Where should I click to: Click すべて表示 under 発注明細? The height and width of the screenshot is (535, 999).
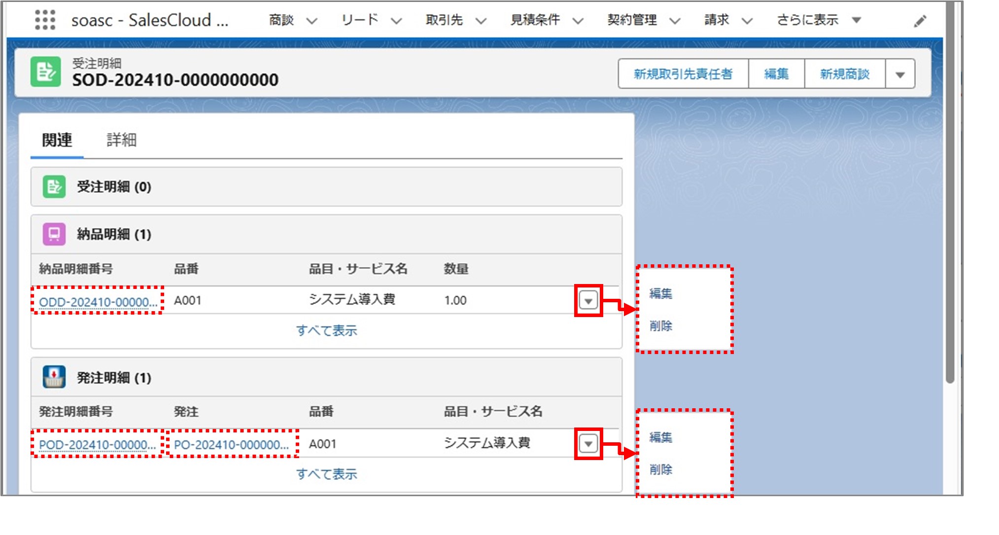(326, 474)
